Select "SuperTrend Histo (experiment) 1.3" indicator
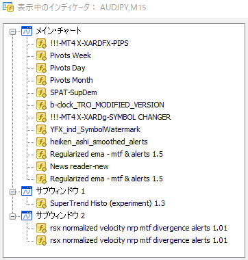The image size is (248, 260). click(x=108, y=203)
